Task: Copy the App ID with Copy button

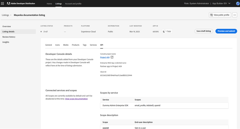Action: 167,31
